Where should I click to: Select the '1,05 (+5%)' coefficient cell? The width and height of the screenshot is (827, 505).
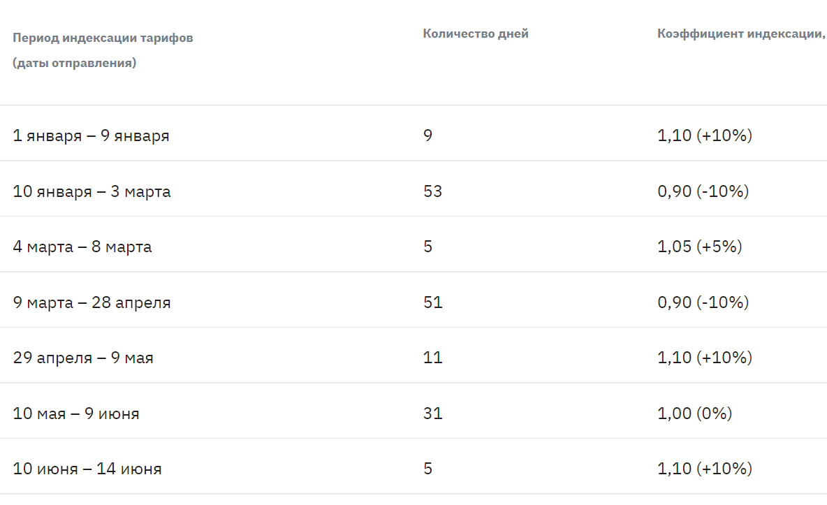click(699, 247)
